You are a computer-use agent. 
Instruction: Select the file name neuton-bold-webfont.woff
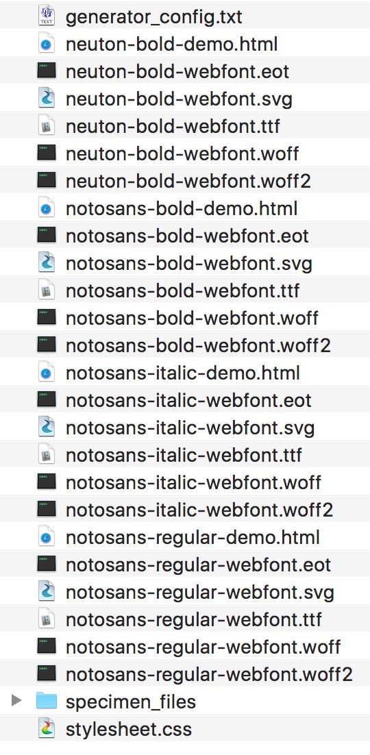click(x=182, y=154)
